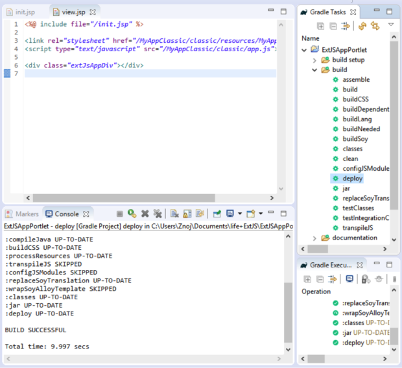Click Expand All icon in Gradle Tasks
Screen dimensions: 402x368
click(320, 26)
